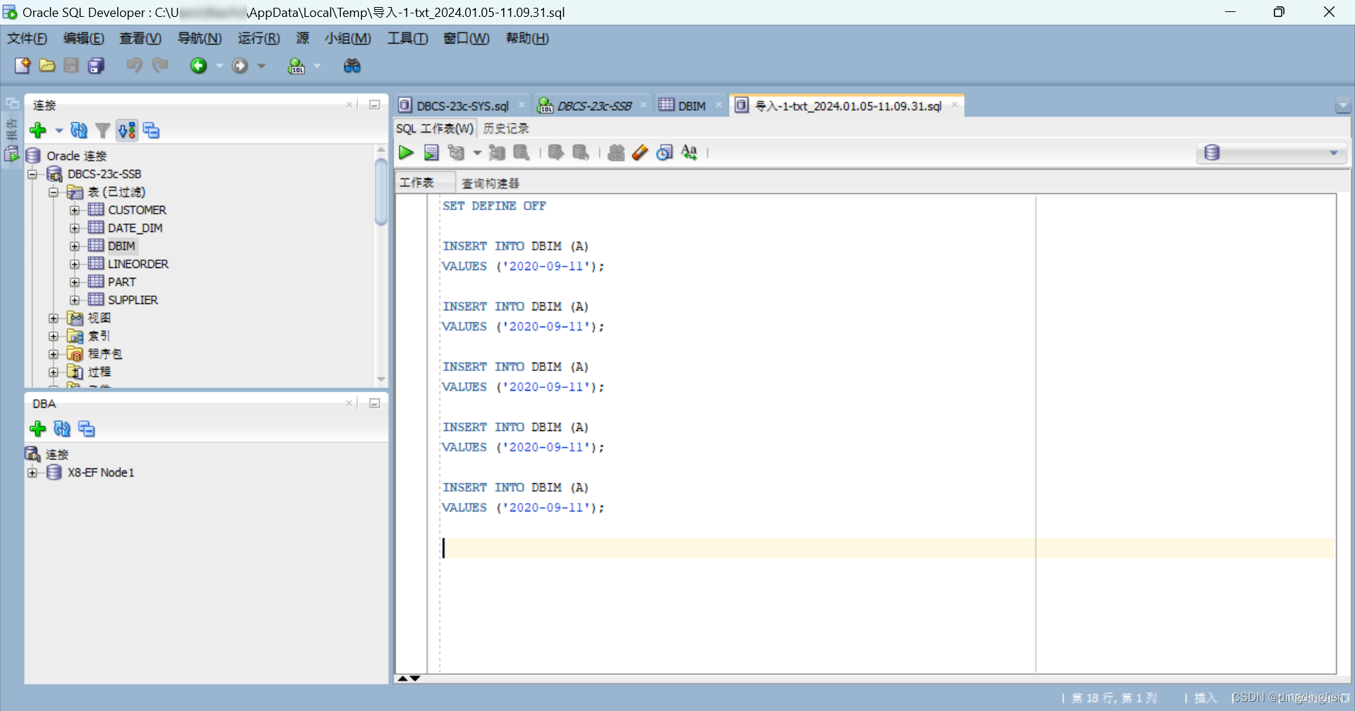Collapse all nodes in DBA panel
Screen dimensions: 1355x711
tap(87, 429)
